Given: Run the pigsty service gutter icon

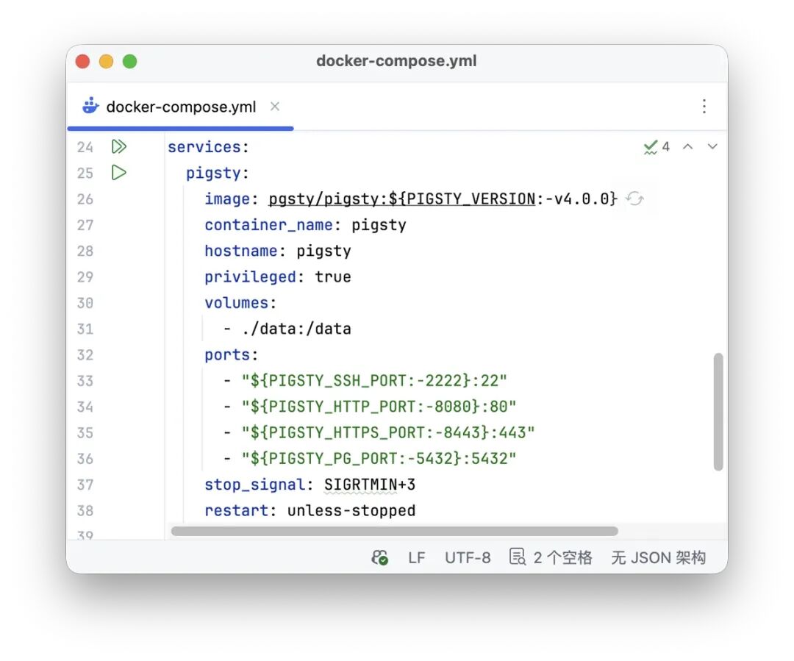Looking at the screenshot, I should pyautogui.click(x=119, y=173).
